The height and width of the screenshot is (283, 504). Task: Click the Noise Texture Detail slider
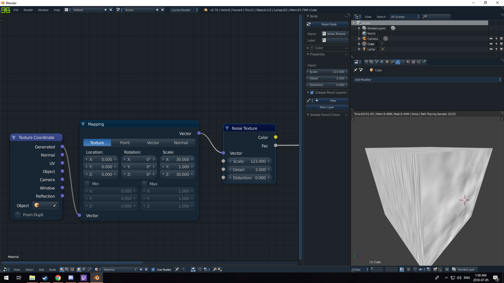[249, 170]
